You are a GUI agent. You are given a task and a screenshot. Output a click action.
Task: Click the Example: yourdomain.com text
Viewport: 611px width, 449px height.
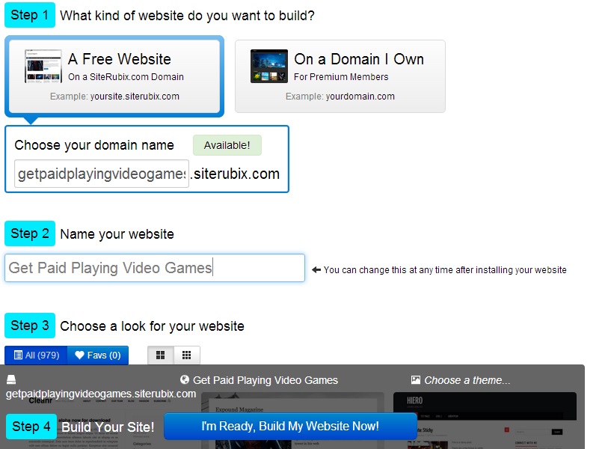340,97
